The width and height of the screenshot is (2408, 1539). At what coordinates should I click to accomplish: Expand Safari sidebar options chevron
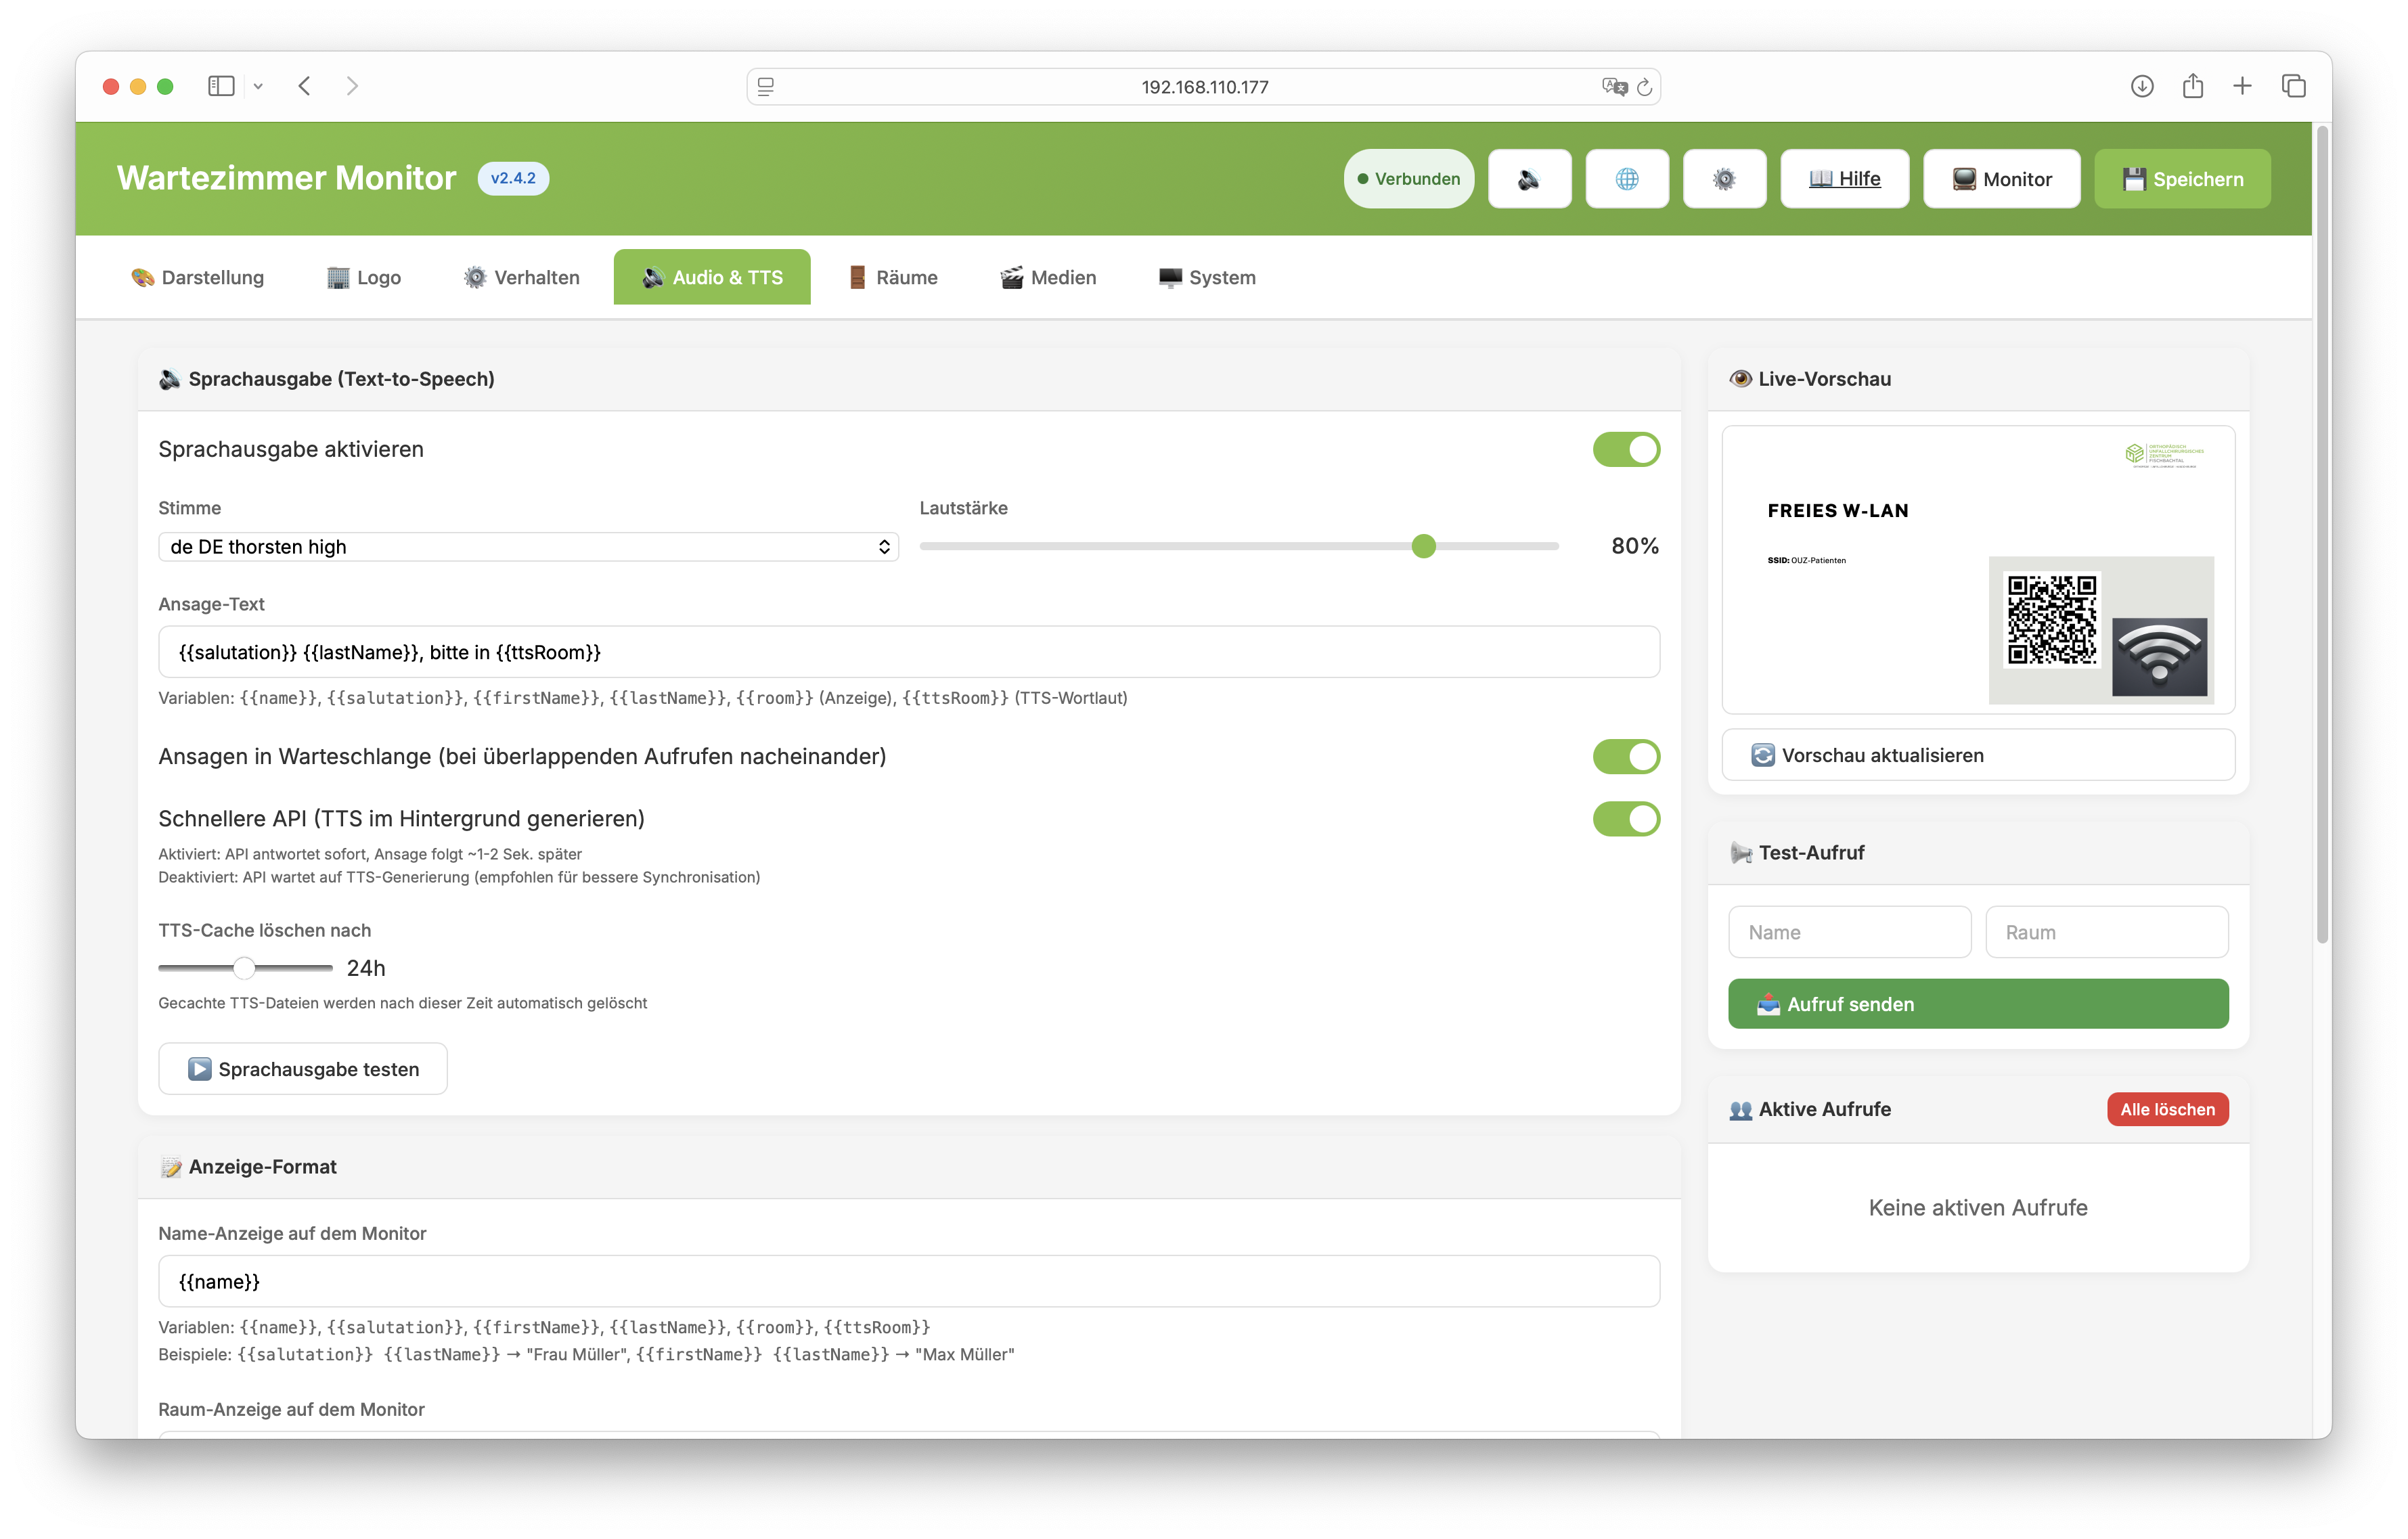[x=258, y=87]
